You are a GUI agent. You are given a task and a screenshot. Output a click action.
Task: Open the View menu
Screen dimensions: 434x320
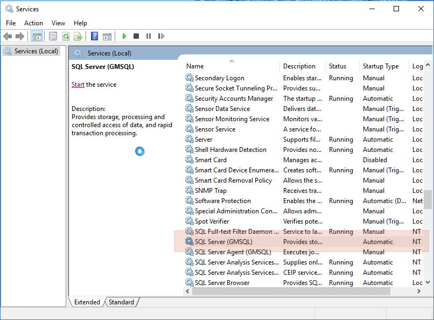coord(58,23)
